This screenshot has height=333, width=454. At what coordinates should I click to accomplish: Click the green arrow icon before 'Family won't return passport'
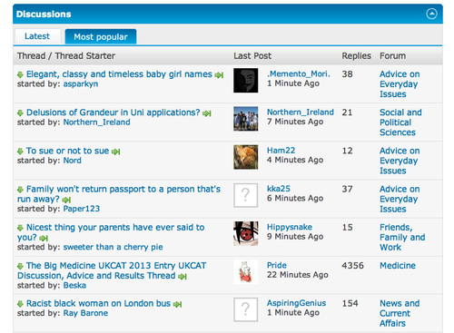click(20, 190)
